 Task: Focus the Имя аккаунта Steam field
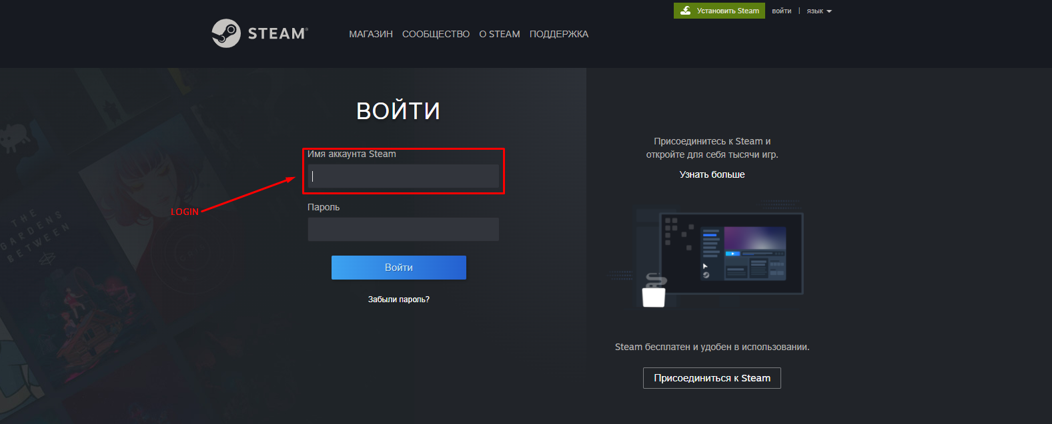[x=403, y=176]
